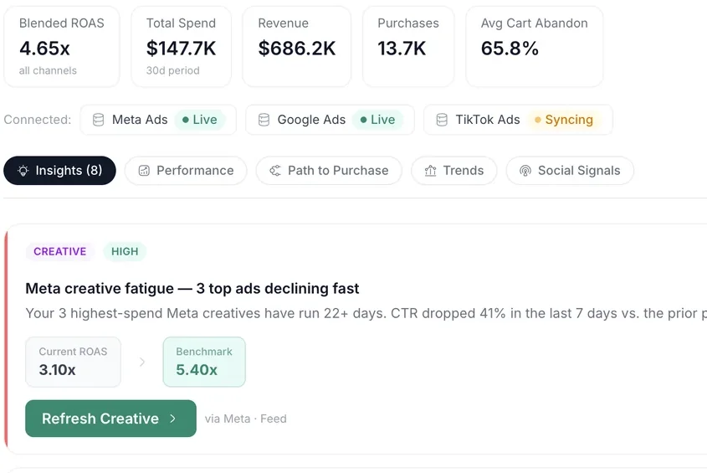Open the Total Spend metric card
Image resolution: width=707 pixels, height=473 pixels.
coord(182,47)
